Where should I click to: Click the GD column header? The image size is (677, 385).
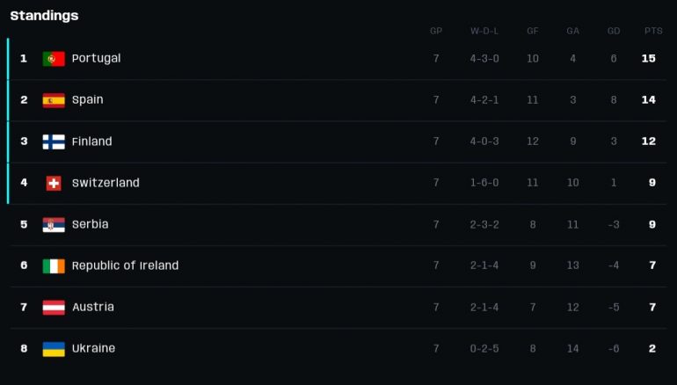pos(614,31)
